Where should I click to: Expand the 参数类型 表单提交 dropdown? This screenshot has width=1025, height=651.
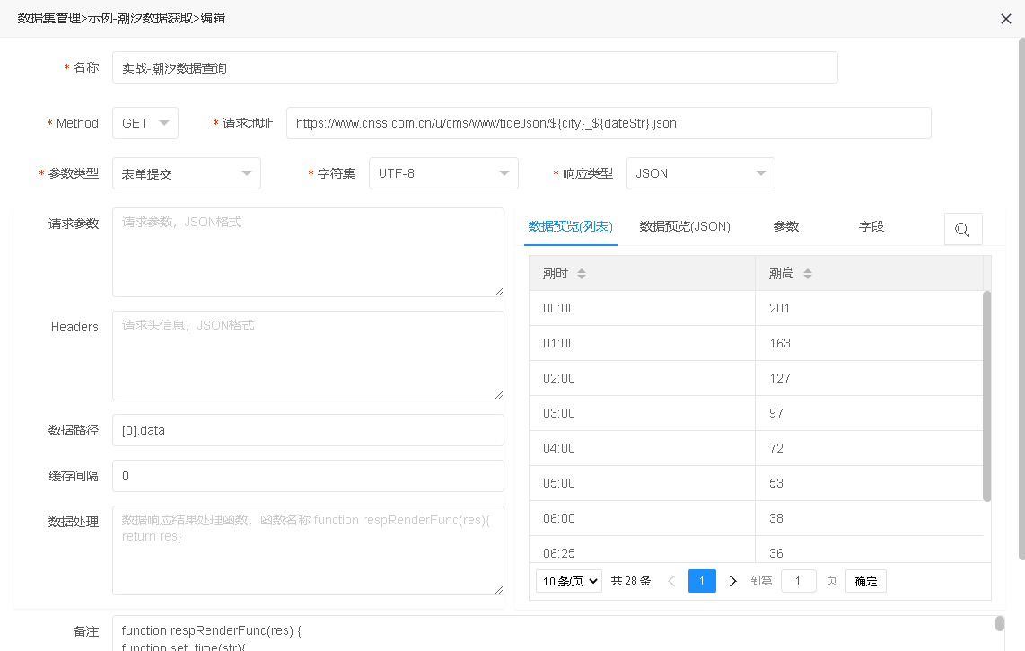coord(186,173)
